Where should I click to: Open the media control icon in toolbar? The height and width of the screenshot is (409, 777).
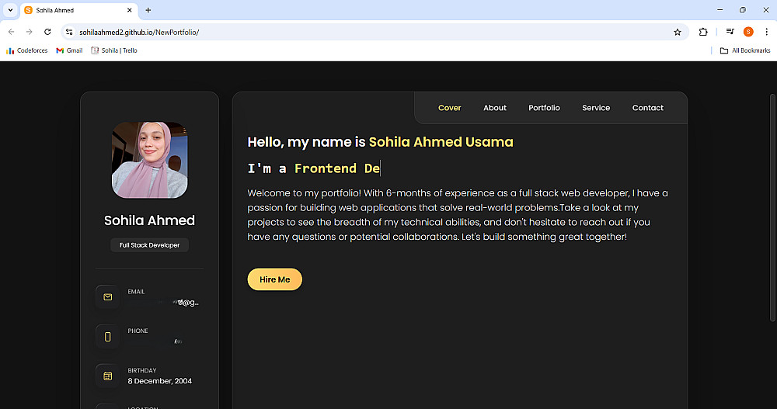tap(730, 32)
